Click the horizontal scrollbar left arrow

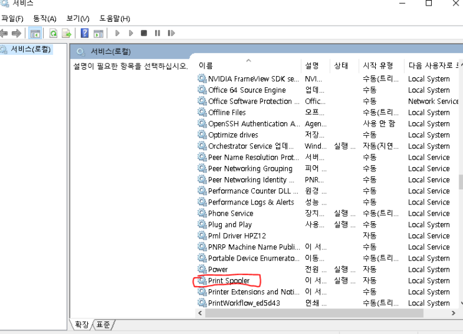coord(200,313)
